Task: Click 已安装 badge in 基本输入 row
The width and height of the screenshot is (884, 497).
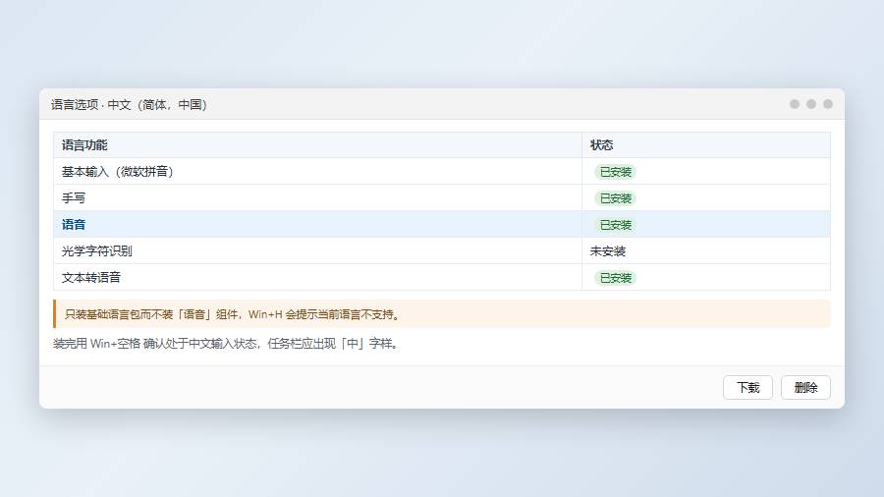Action: pyautogui.click(x=615, y=172)
